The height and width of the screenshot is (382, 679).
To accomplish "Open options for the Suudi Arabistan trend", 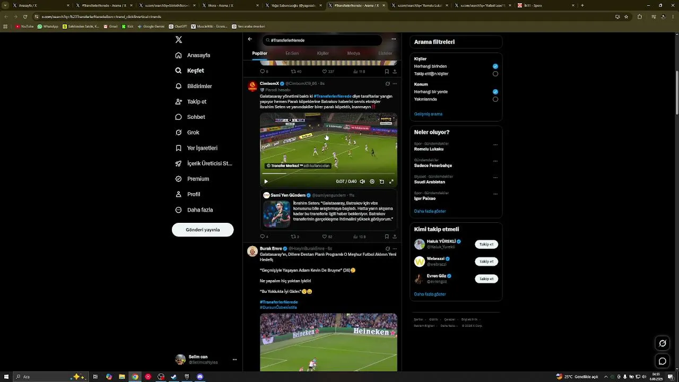I will coord(495,178).
